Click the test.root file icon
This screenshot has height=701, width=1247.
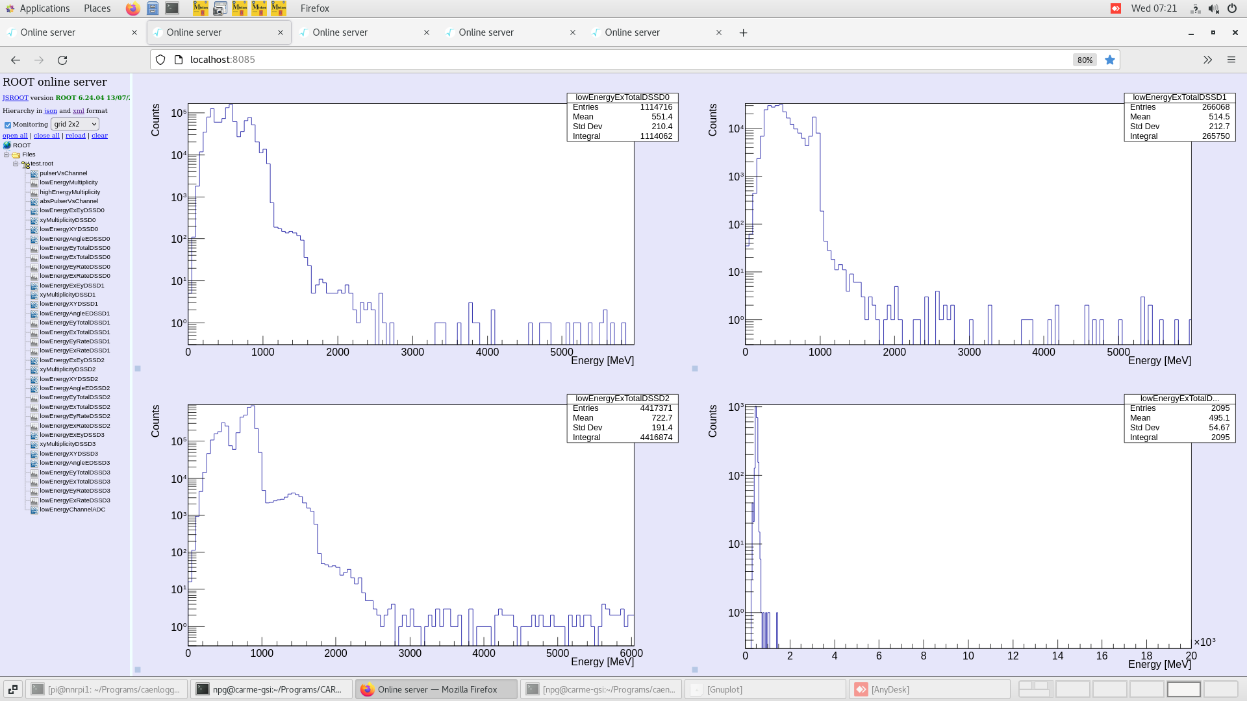[26, 164]
